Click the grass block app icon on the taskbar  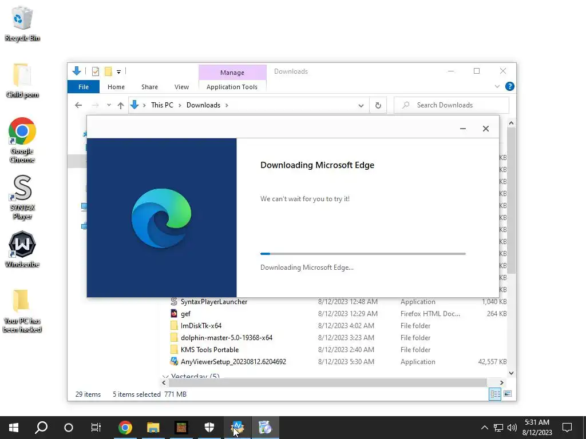tap(181, 428)
